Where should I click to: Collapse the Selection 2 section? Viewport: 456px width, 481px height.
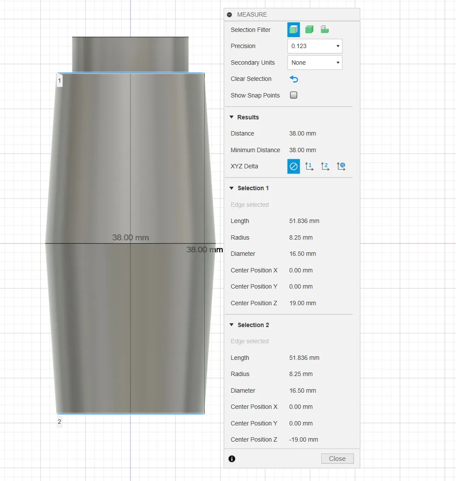(232, 325)
